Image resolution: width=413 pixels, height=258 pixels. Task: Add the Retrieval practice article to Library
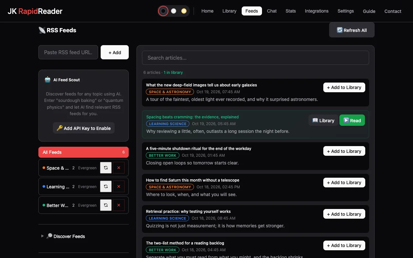pyautogui.click(x=344, y=214)
